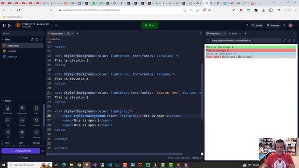The height and width of the screenshot is (168, 299).
Task: Open the Invite collaborators button
Action: tap(257, 25)
